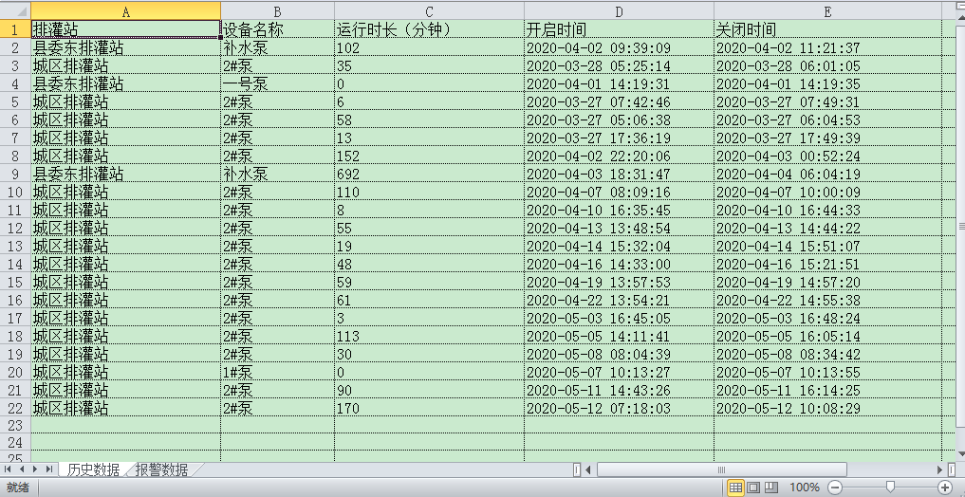Switch to Normal view in status bar
Screen dimensions: 965x497
(x=734, y=488)
